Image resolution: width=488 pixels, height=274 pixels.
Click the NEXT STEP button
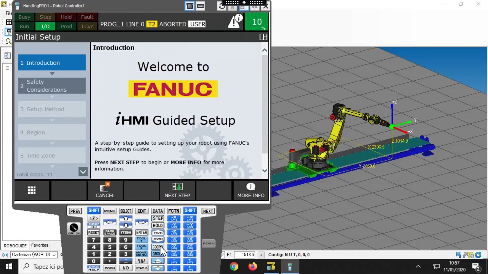point(177,190)
